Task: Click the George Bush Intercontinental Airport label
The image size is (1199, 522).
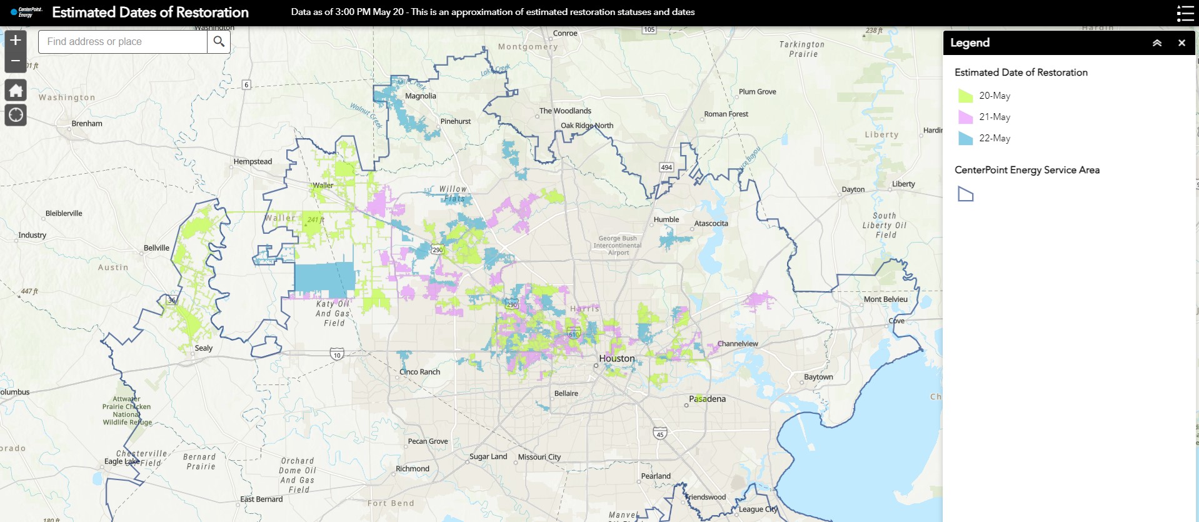Action: (x=618, y=245)
